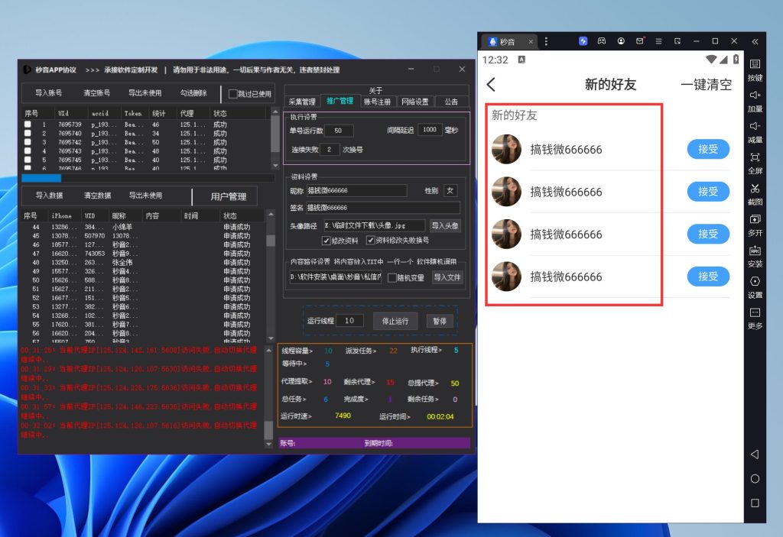Toggle the 随机变量 checkbox

[x=392, y=278]
